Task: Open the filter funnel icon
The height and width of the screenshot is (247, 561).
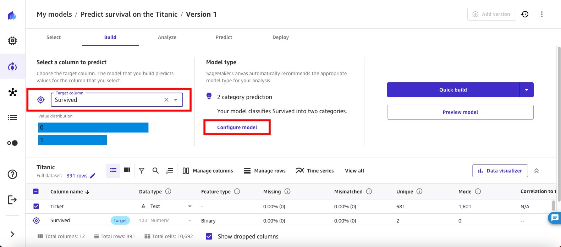Action: point(142,171)
